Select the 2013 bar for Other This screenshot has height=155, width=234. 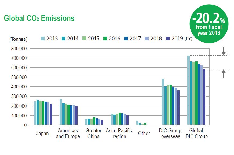click(137, 123)
